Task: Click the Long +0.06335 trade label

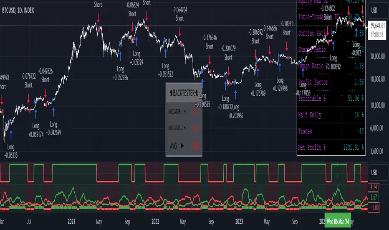Action: pos(11,151)
